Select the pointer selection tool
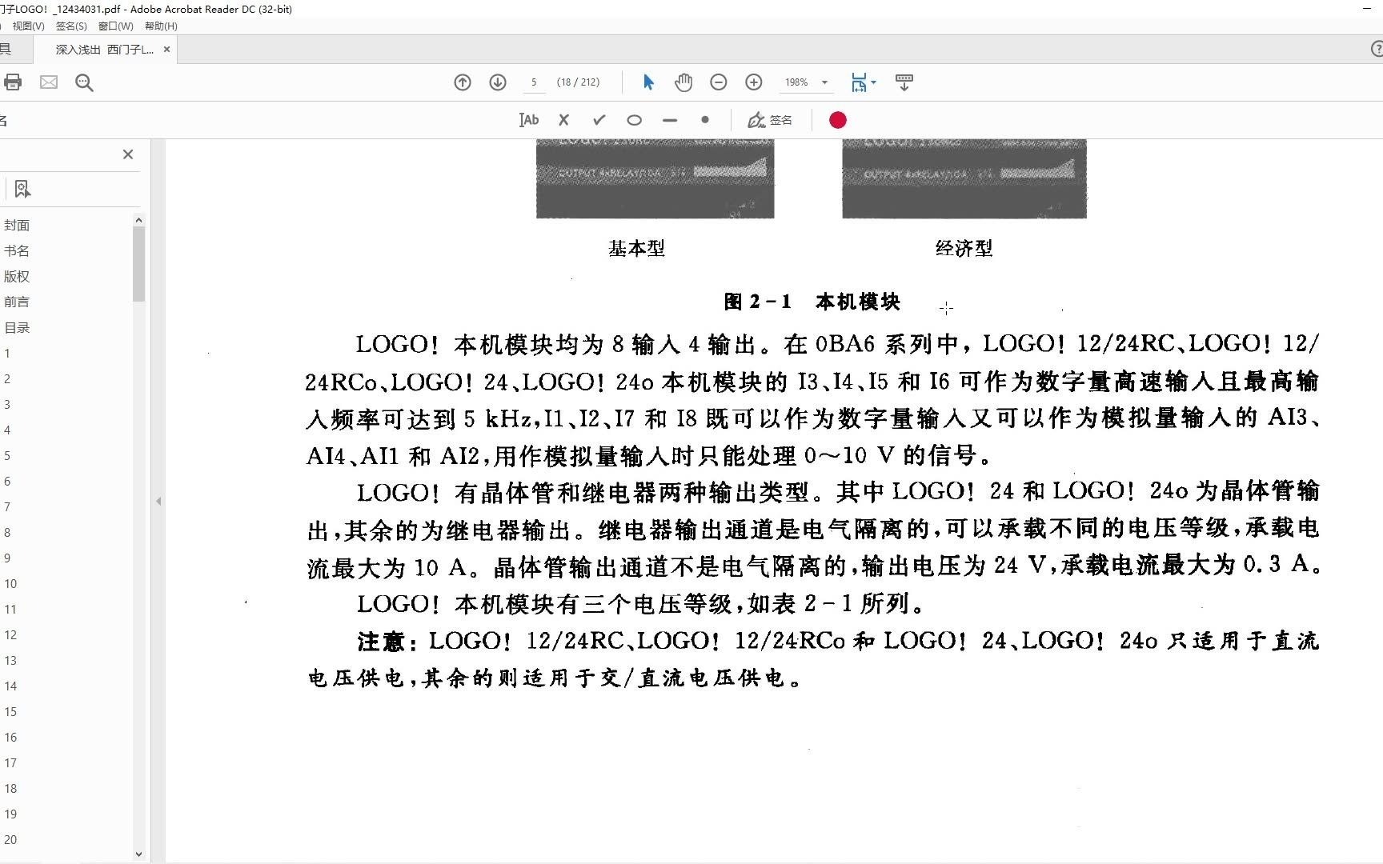Viewport: 1383px width, 864px height. coord(648,82)
